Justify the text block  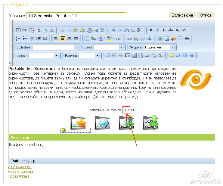[76, 39]
